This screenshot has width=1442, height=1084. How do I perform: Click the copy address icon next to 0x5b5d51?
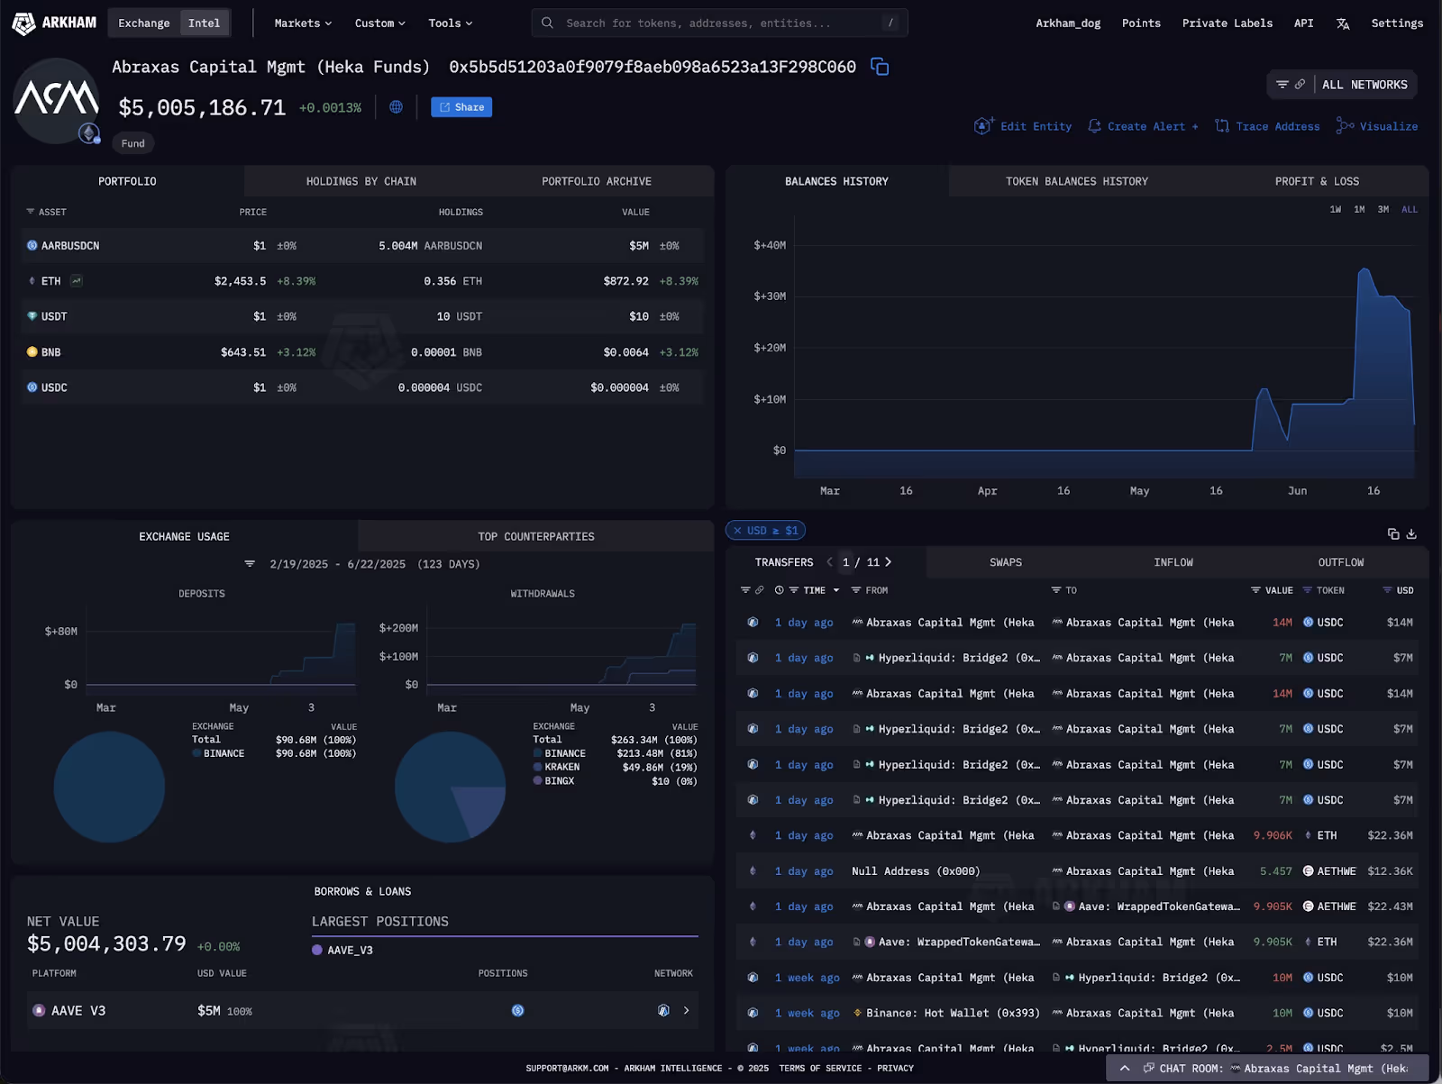click(879, 67)
